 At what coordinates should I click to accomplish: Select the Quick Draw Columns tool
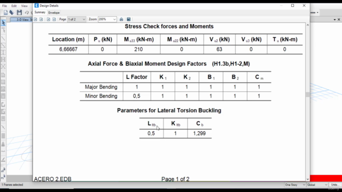point(3,52)
